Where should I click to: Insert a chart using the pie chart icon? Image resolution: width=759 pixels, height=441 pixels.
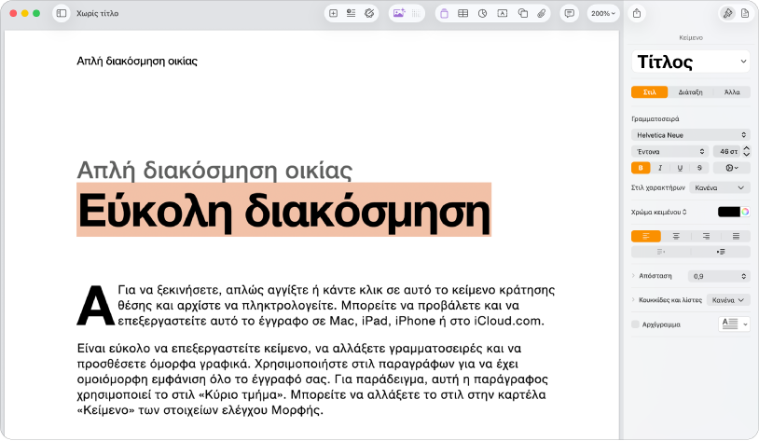483,14
